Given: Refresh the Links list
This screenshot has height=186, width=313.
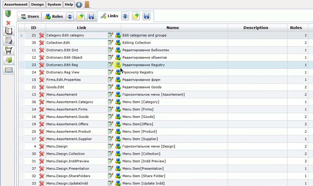Looking at the screenshot, I should point(125,16).
